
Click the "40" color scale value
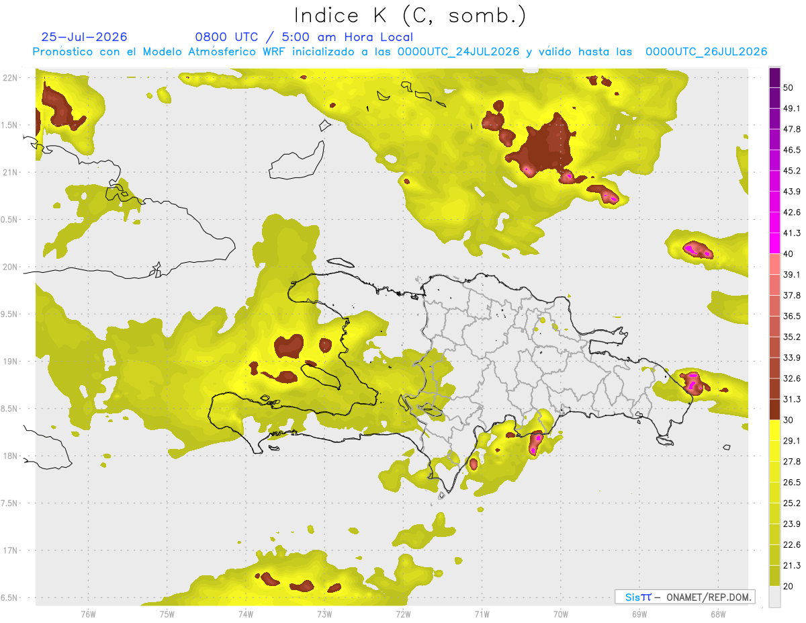789,254
